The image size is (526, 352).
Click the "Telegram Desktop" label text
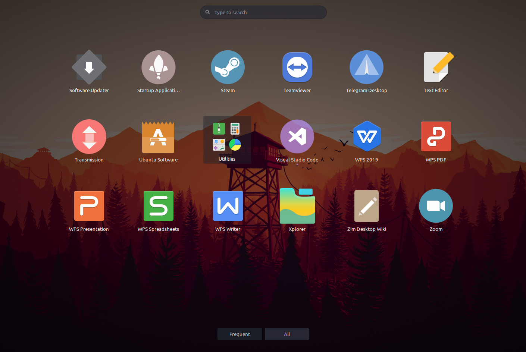pos(367,91)
